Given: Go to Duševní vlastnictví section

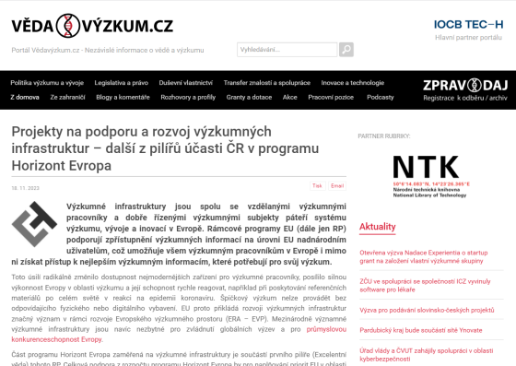Looking at the screenshot, I should tap(185, 83).
